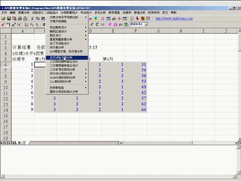The image size is (241, 181).
Task: Select row header 9
Action: [6, 82]
